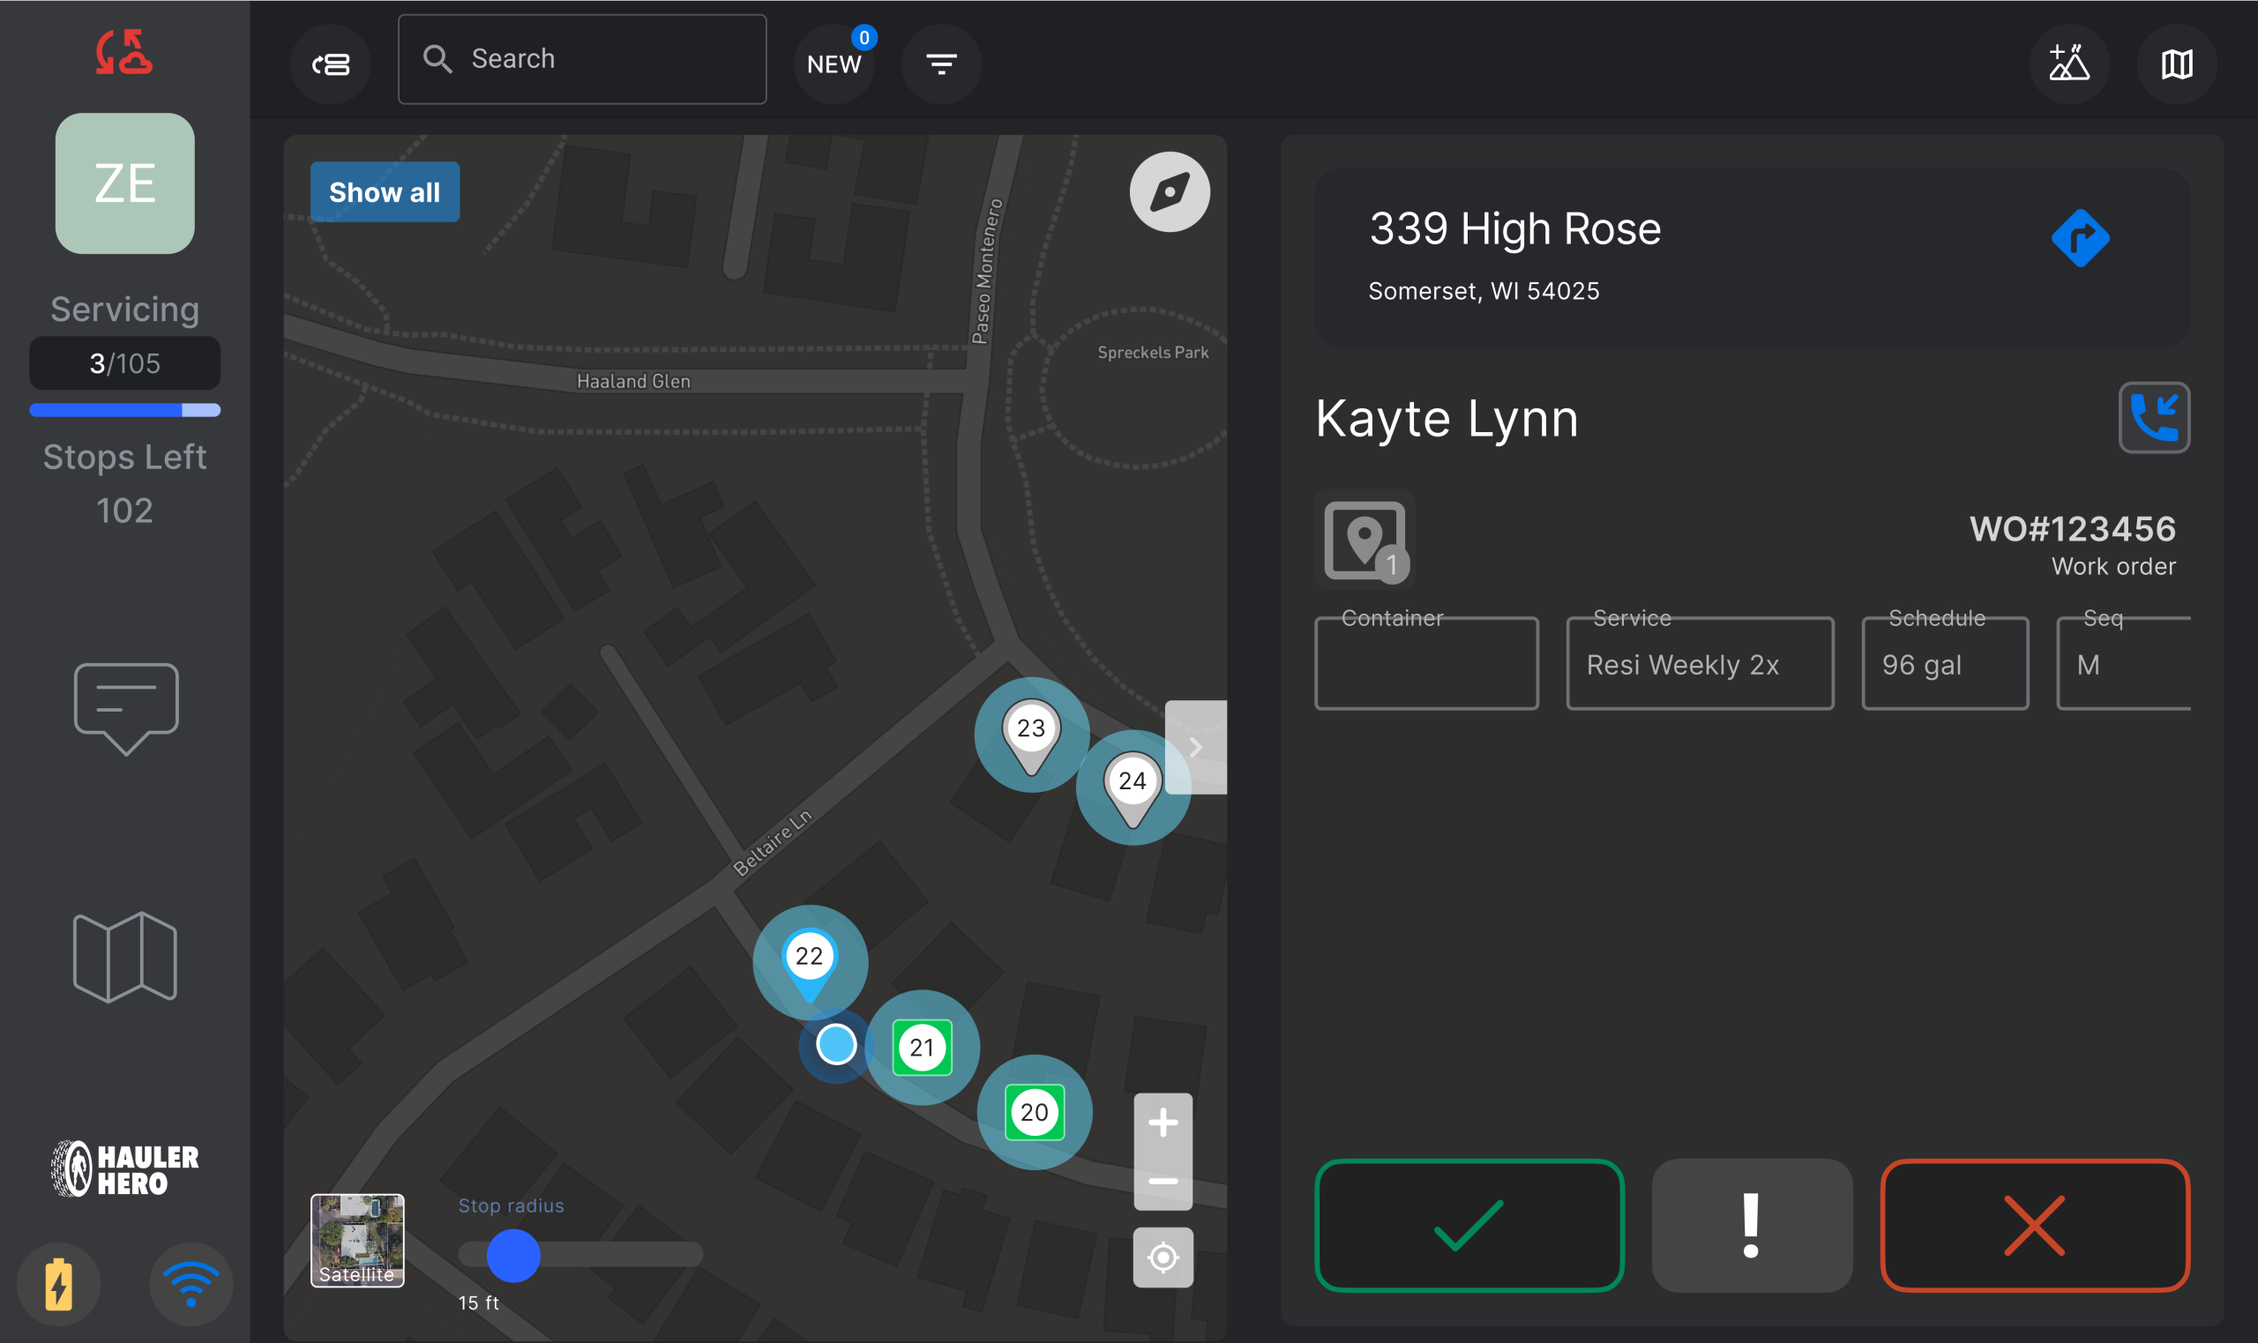Viewport: 2258px width, 1343px height.
Task: Mark stop complete with green checkmark button
Action: (1469, 1226)
